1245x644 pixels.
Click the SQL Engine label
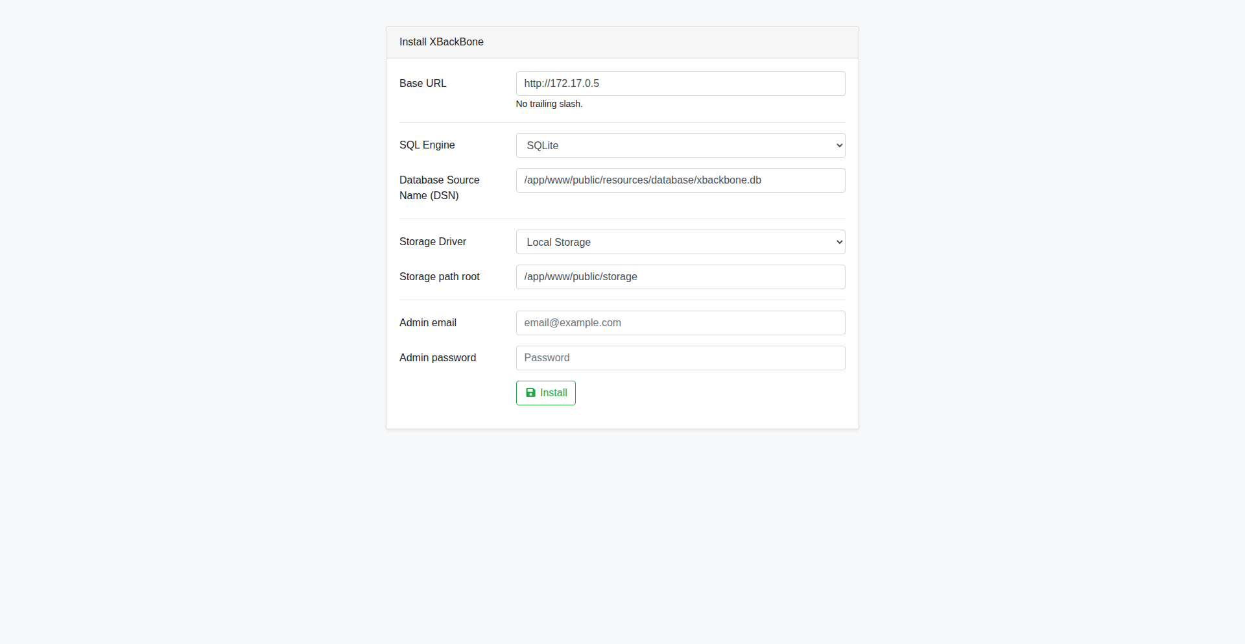coord(427,145)
